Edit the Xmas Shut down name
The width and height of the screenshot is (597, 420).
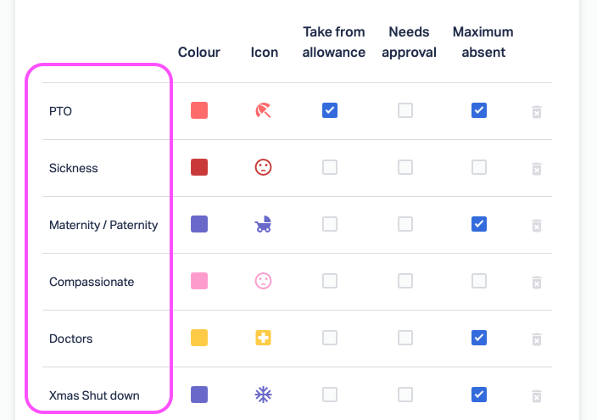[94, 395]
